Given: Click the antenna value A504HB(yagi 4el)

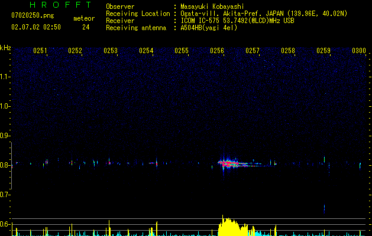Looking at the screenshot, I should pos(209,28).
